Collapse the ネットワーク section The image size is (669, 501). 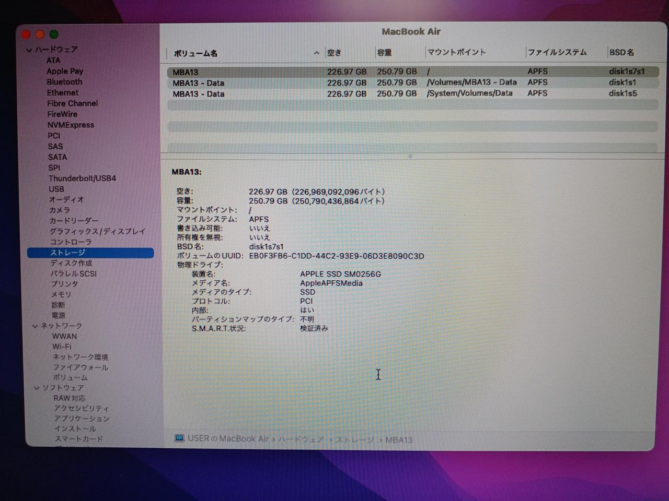coord(35,326)
